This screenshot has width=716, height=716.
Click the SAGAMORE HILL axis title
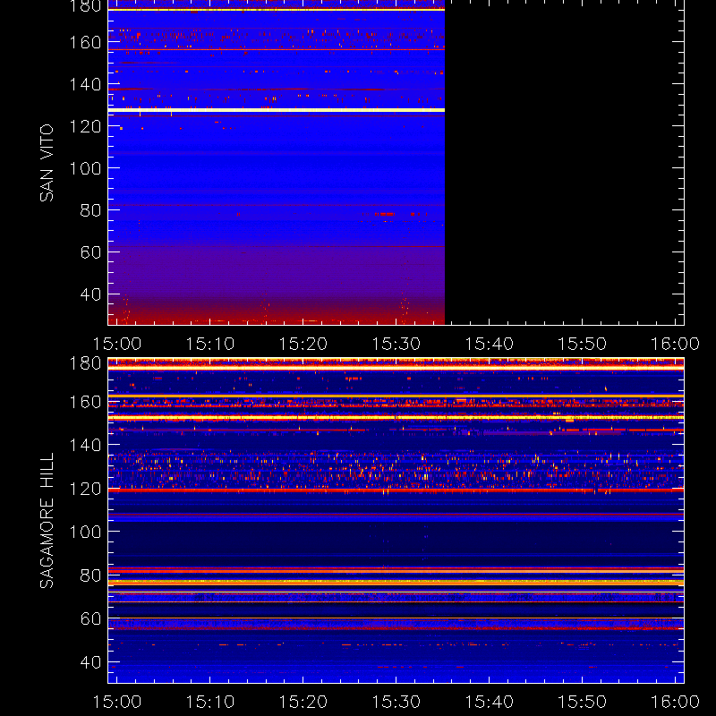47,521
